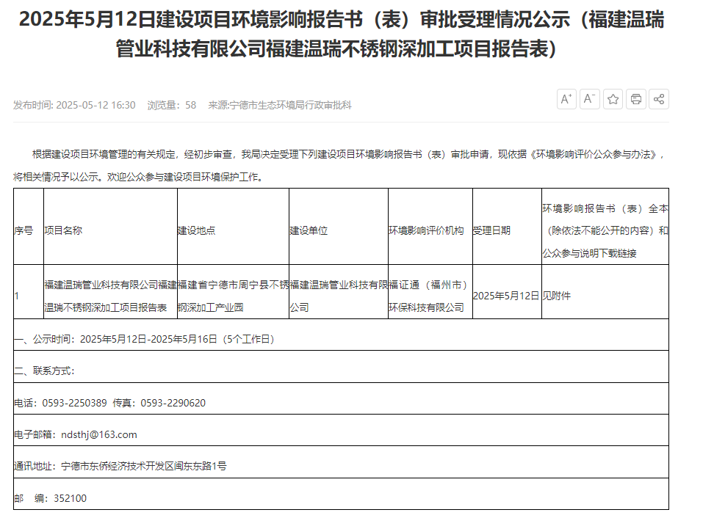Click the 项目名称 column header
The height and width of the screenshot is (518, 703).
[x=63, y=230]
